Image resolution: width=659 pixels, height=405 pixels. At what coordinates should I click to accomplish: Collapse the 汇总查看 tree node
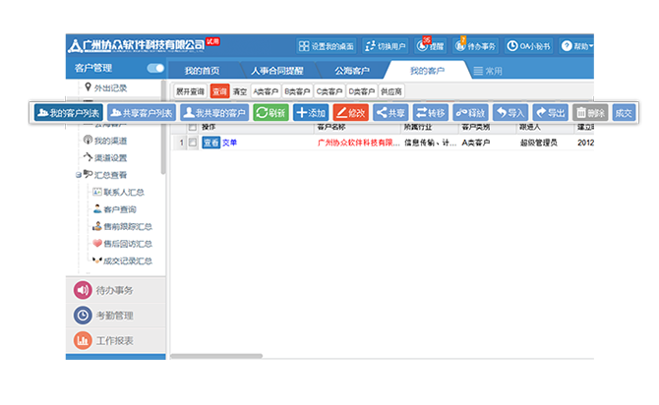tap(79, 175)
